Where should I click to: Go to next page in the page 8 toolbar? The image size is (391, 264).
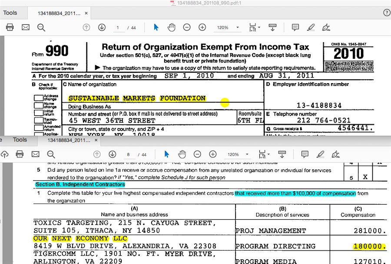coord(112,154)
